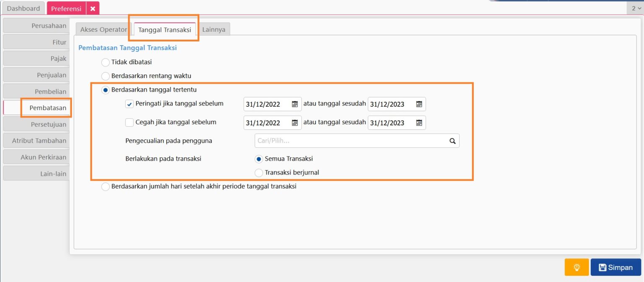
Task: Enable 'Cegah jika tanggal sebelum'
Action: [129, 122]
